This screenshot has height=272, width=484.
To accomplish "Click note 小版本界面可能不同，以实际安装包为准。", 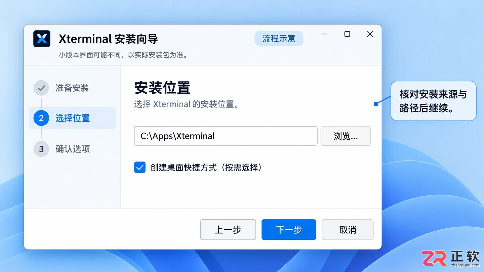I will [x=124, y=55].
